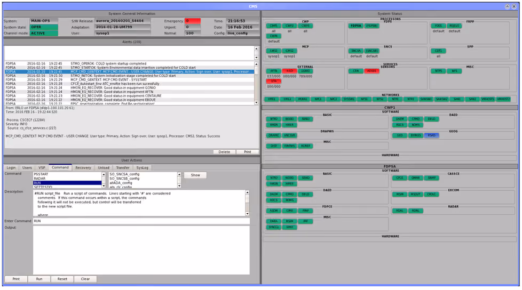This screenshot has width=522, height=290.
Task: Open the VSP tab
Action: tap(42, 167)
